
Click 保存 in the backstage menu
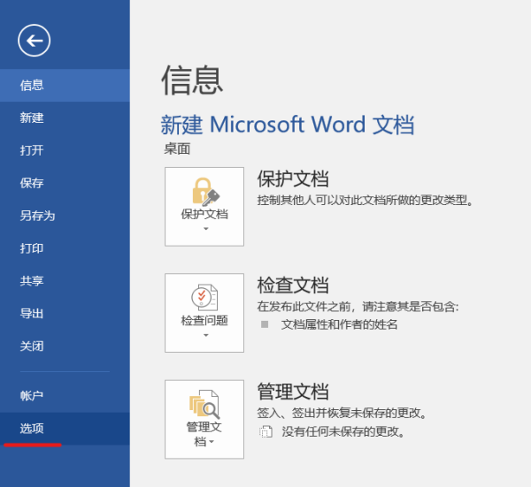[x=33, y=183]
